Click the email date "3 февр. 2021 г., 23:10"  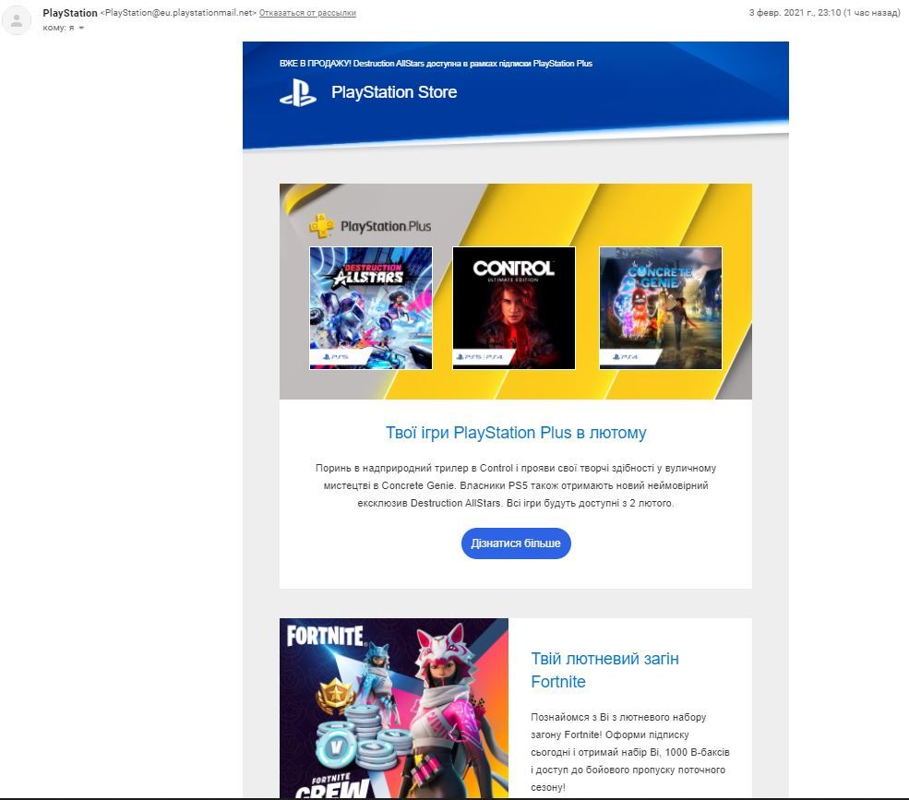pyautogui.click(x=795, y=13)
